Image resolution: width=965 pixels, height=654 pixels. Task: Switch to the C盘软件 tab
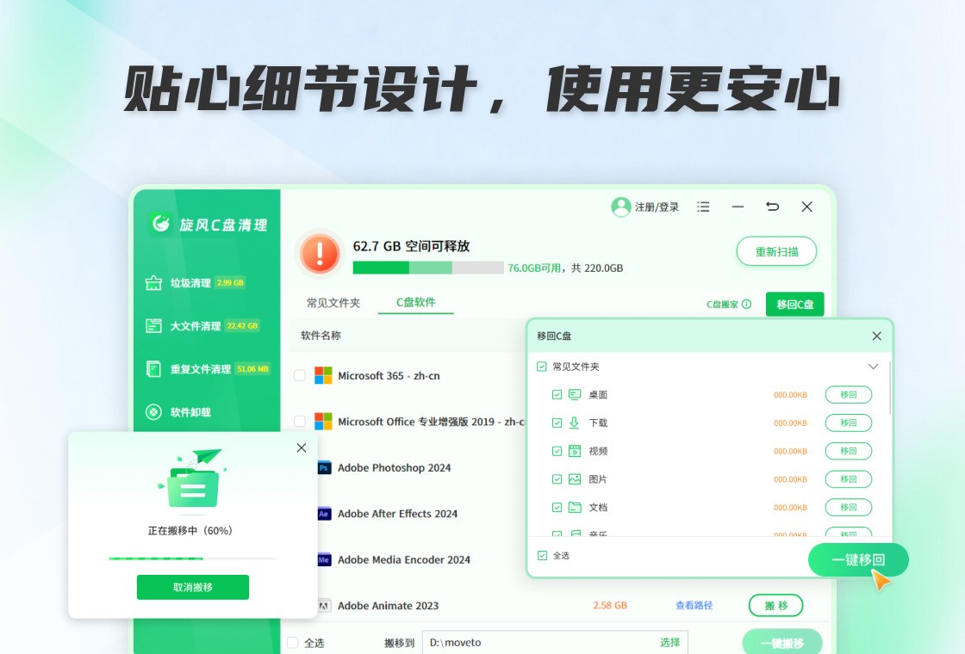pos(415,302)
